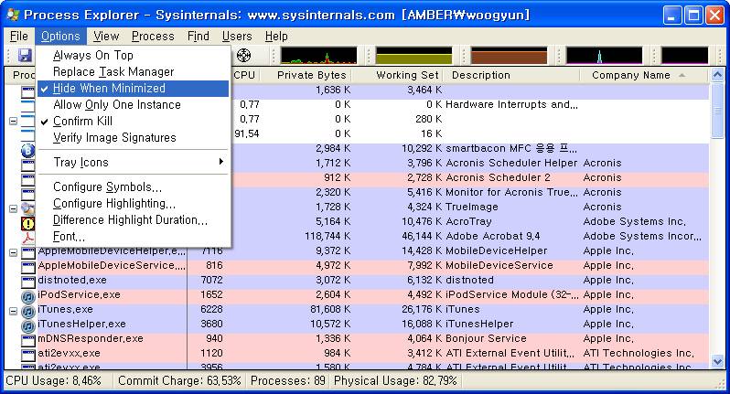Click the Find Window's Process crosshair icon
730x394 pixels.
pyautogui.click(x=243, y=56)
